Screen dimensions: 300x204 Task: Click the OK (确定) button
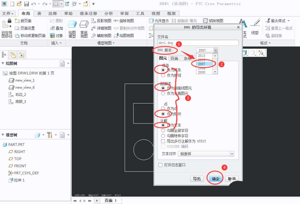216,179
